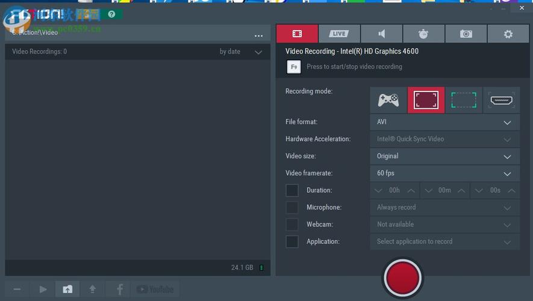Open the Video framerate 60 fps dropdown
The image size is (533, 301).
click(x=444, y=173)
